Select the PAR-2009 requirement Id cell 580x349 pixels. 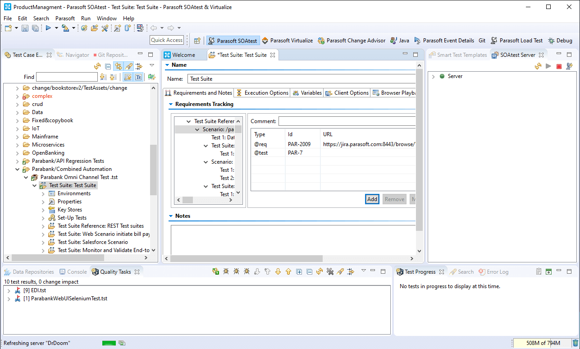[303, 144]
